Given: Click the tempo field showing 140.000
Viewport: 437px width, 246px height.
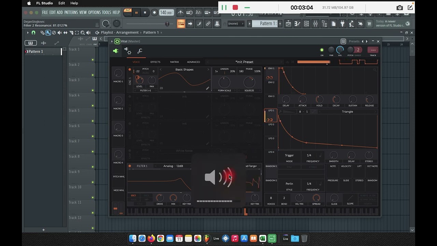Looking at the screenshot, I should click(166, 13).
